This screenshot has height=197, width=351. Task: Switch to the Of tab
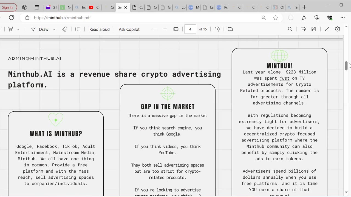click(278, 7)
